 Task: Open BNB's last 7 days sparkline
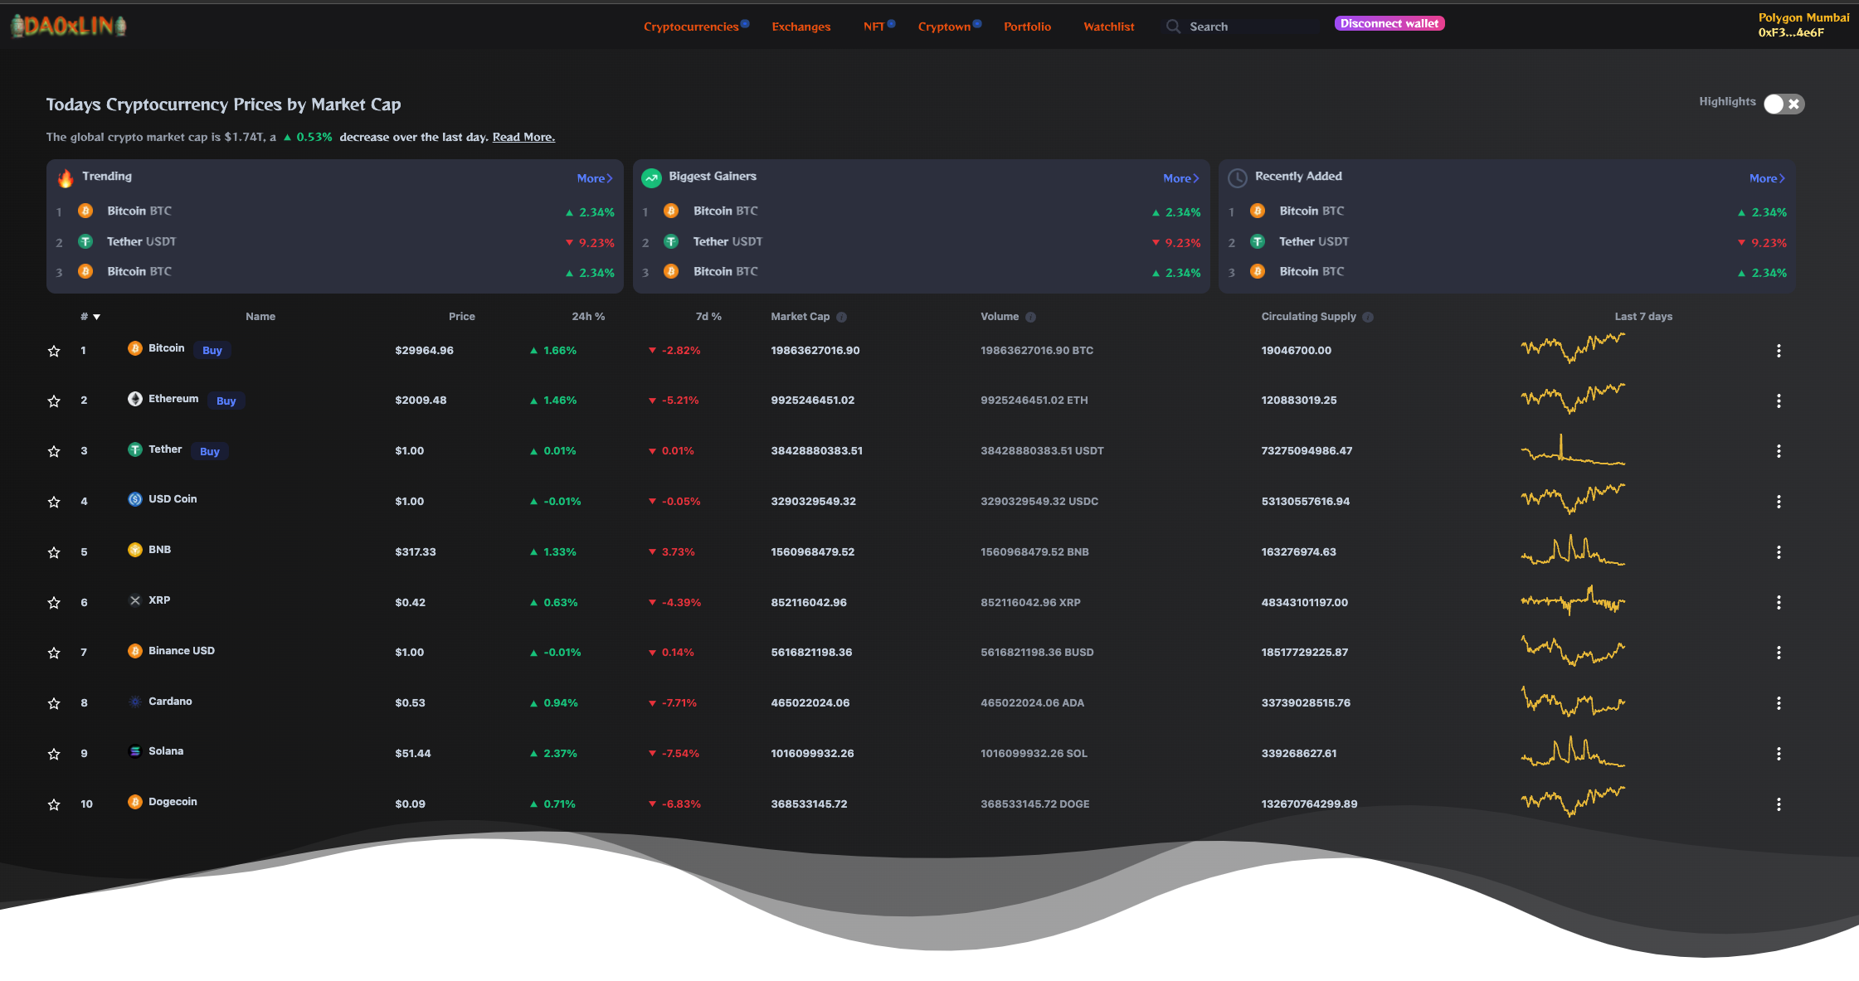pyautogui.click(x=1573, y=550)
